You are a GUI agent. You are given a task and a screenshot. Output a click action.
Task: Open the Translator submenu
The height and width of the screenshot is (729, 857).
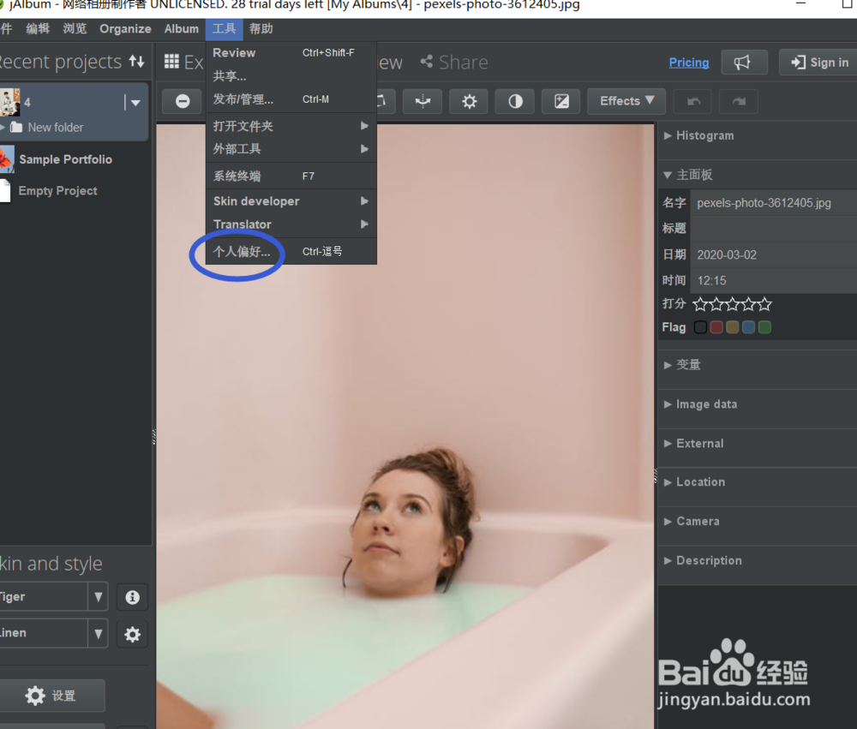[291, 224]
